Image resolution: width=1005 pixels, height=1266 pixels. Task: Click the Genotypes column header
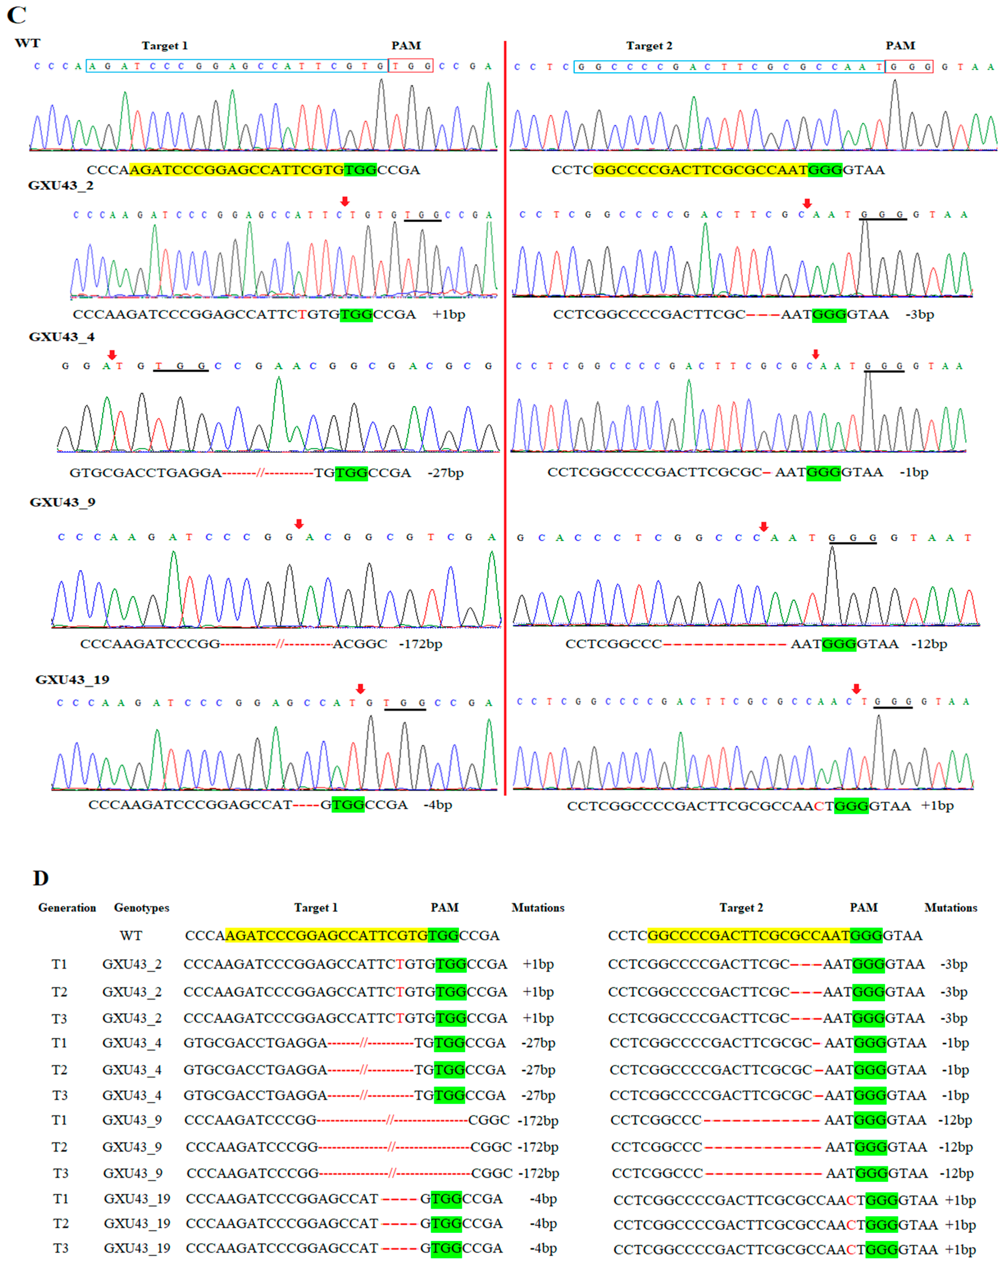pyautogui.click(x=142, y=908)
